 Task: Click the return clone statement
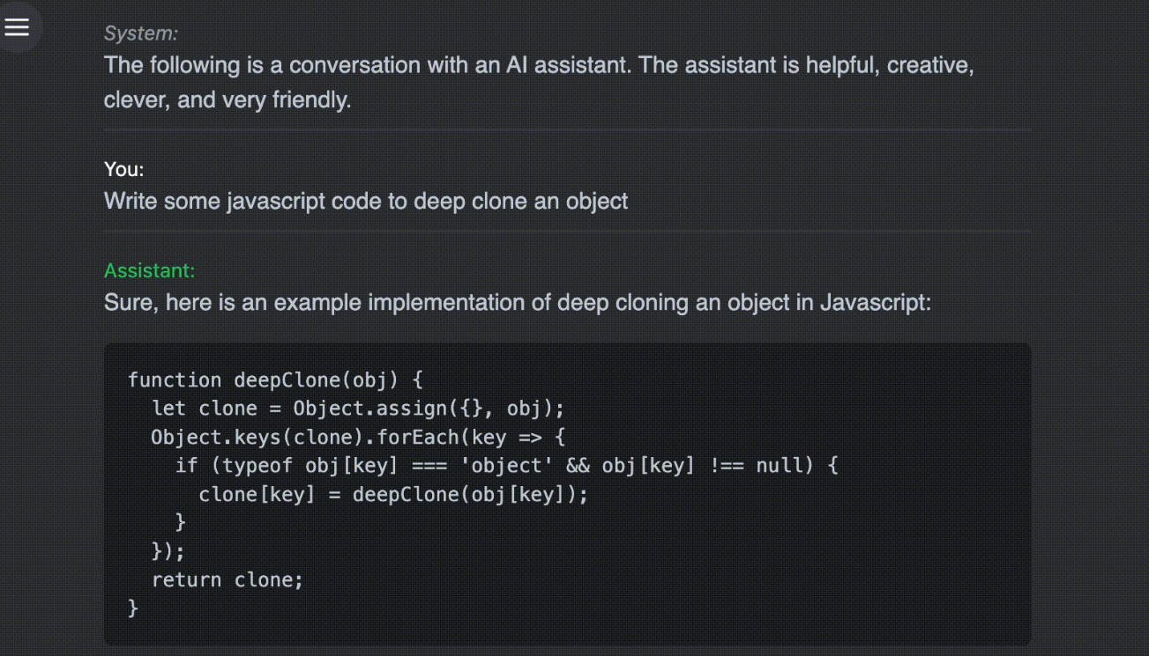[x=228, y=579]
